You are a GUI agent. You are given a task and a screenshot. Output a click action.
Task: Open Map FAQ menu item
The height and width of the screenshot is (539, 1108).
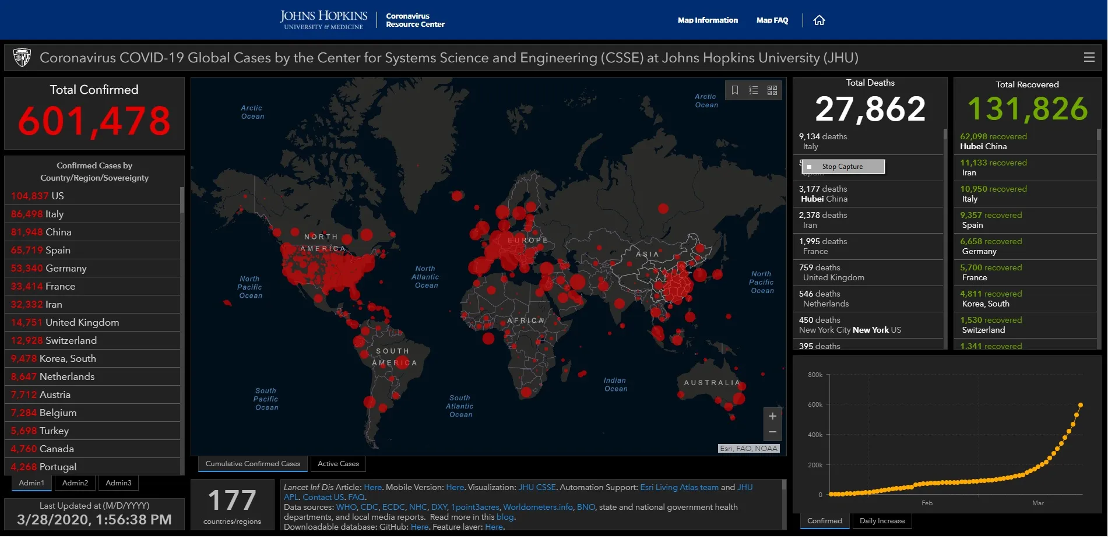[x=772, y=20]
